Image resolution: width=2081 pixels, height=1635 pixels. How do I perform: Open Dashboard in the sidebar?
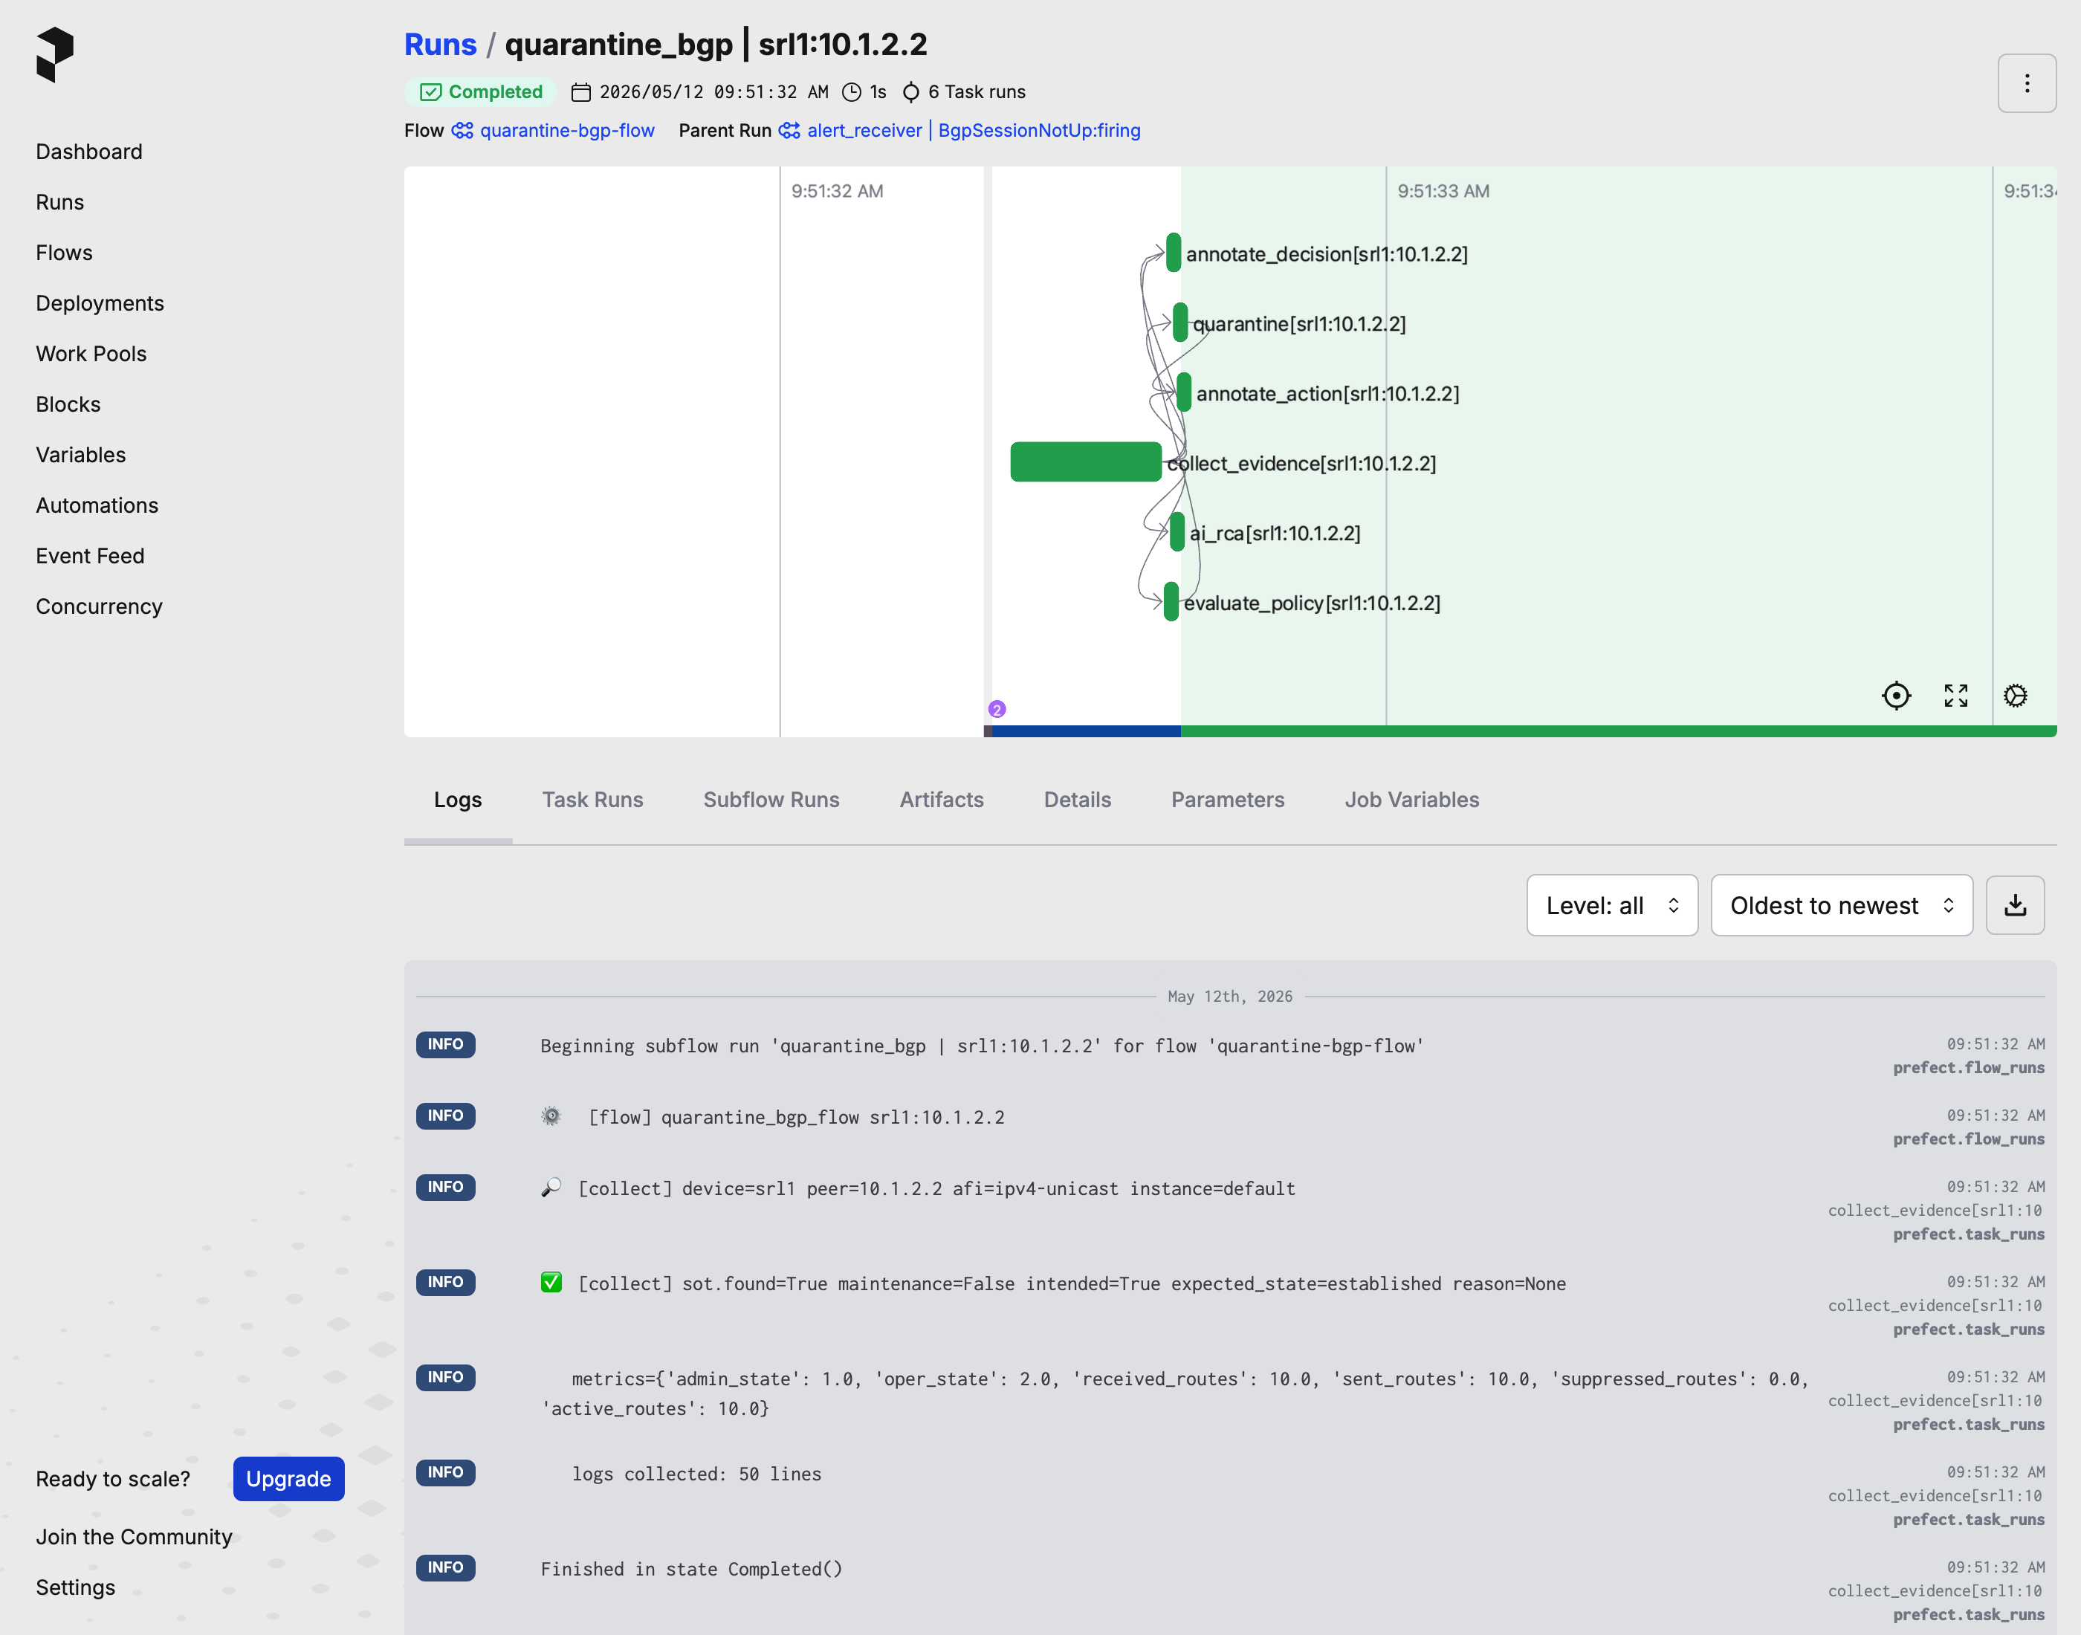pyautogui.click(x=89, y=152)
